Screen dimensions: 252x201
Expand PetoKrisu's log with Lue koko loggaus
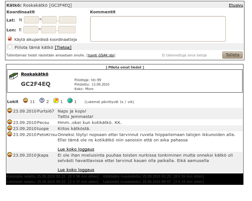[x=76, y=149]
